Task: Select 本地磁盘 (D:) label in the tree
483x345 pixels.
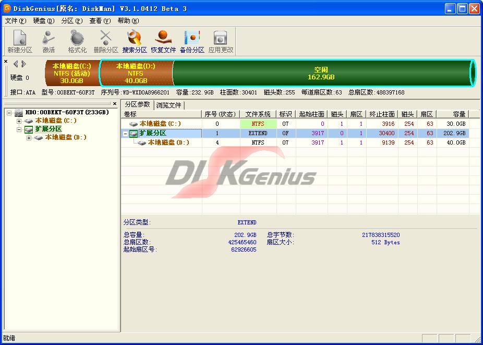Action: tap(66, 137)
